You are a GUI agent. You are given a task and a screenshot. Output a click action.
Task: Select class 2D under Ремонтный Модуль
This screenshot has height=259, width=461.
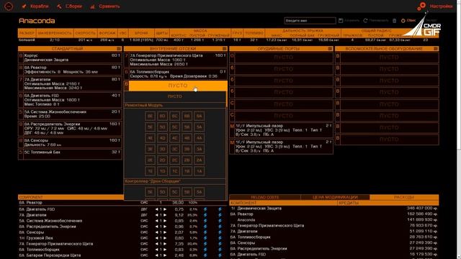[x=162, y=160]
